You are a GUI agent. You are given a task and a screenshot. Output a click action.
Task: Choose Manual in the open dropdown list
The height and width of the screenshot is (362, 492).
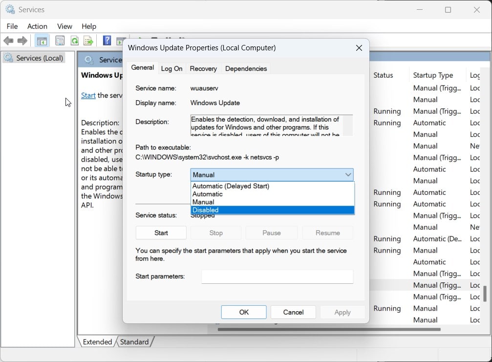(272, 202)
